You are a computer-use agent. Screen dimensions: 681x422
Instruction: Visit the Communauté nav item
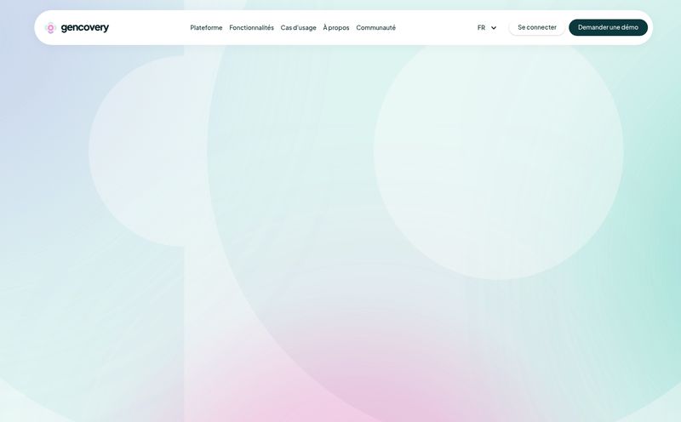375,27
